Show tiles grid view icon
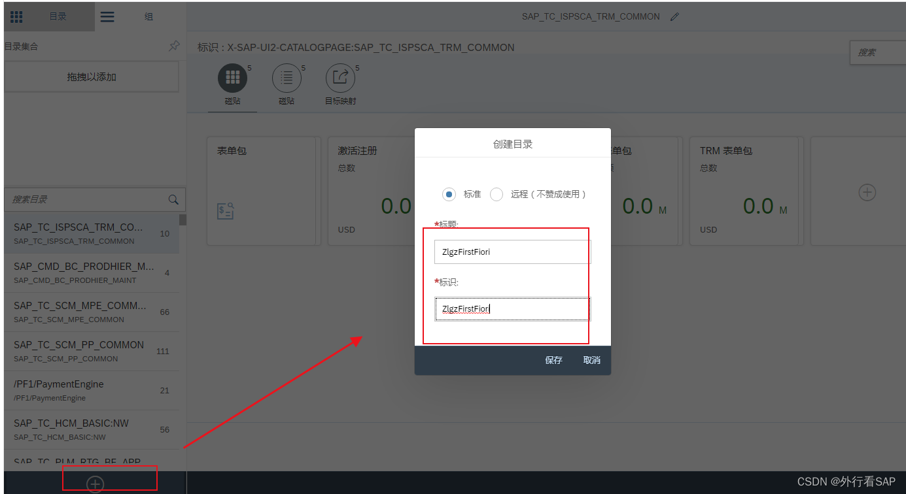Viewport: 906px width, 494px height. [x=232, y=78]
